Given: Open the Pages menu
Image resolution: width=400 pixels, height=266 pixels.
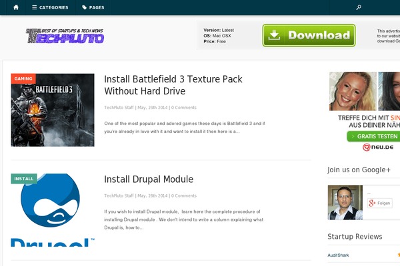Looking at the screenshot, I should [x=93, y=7].
